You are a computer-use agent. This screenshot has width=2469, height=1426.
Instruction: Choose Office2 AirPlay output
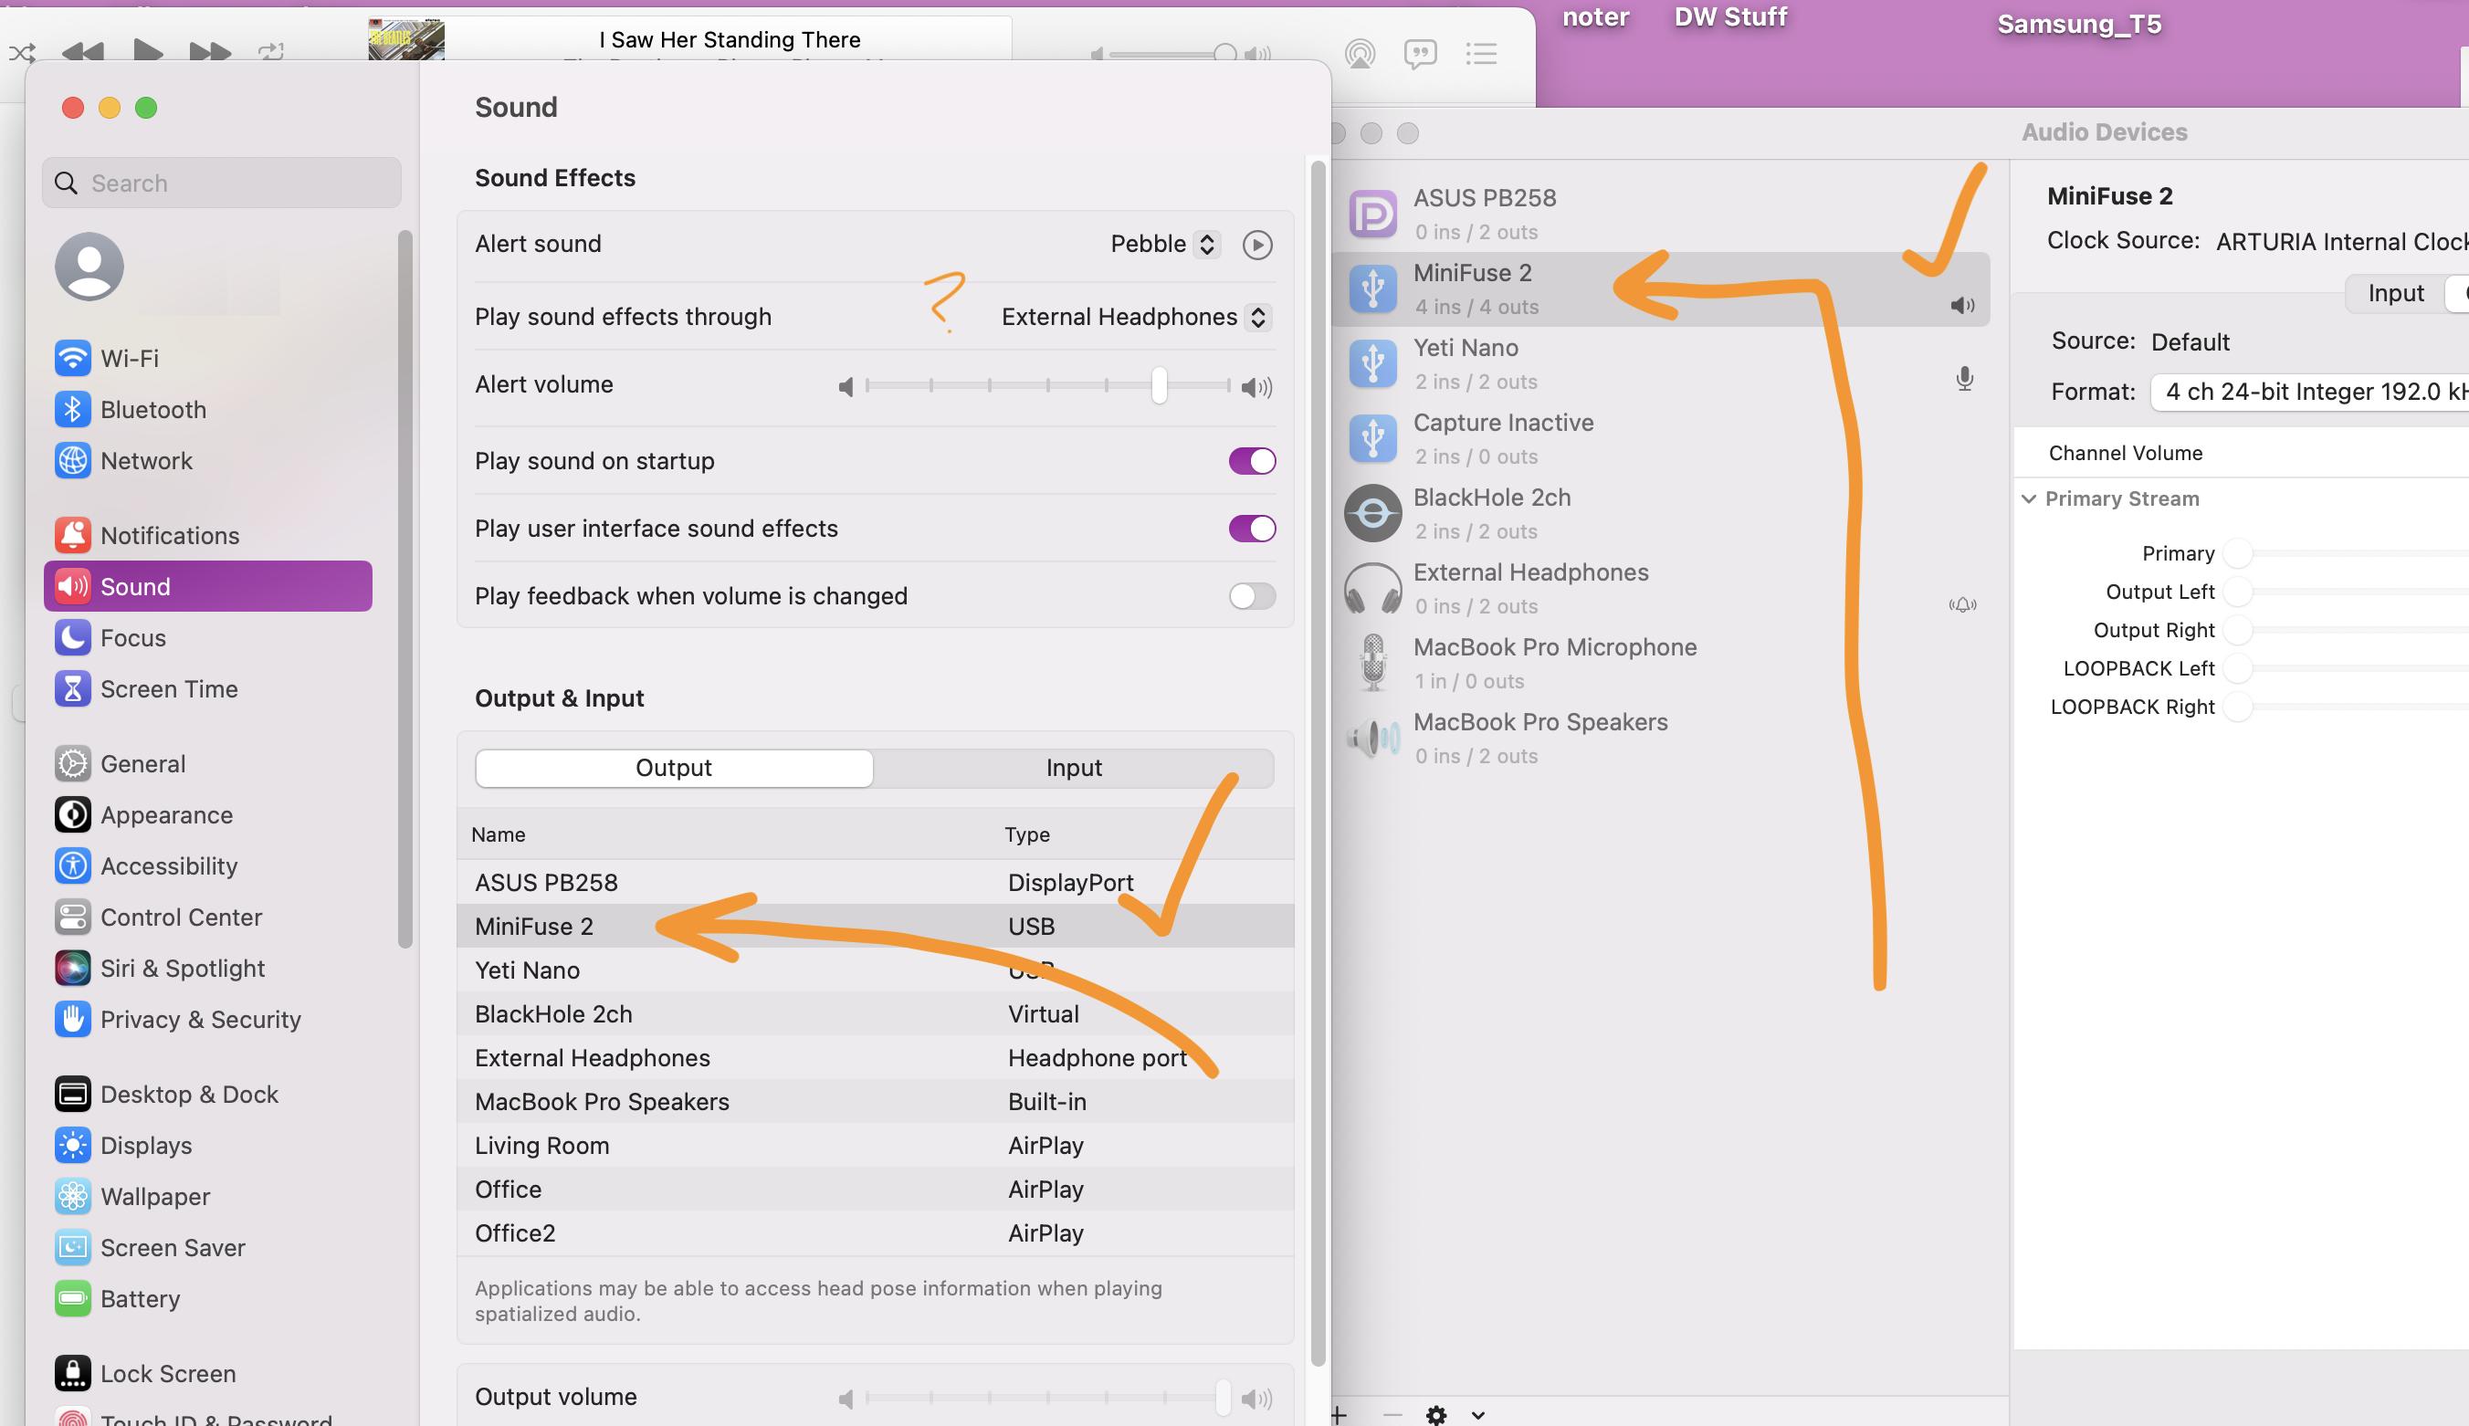pyautogui.click(x=875, y=1232)
